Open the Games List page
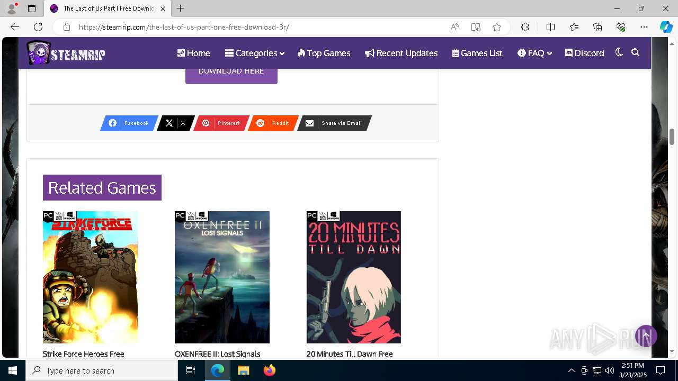This screenshot has width=678, height=381. [x=477, y=53]
